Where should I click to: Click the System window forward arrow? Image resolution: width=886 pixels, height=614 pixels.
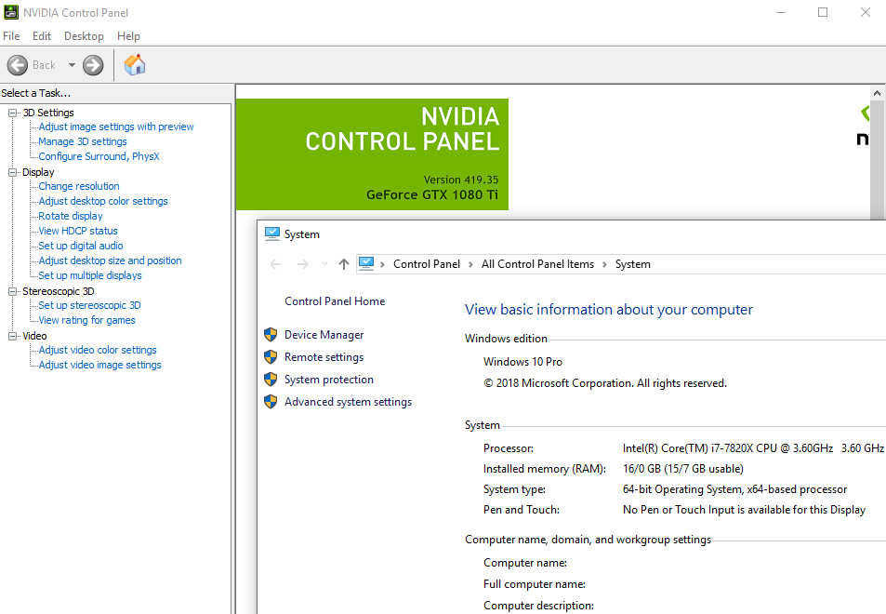pyautogui.click(x=303, y=264)
